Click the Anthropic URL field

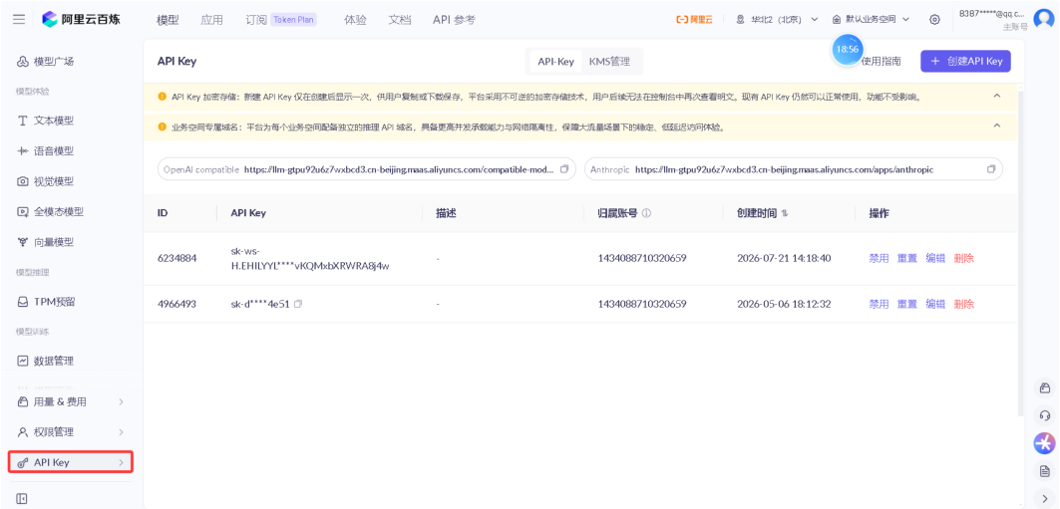793,169
